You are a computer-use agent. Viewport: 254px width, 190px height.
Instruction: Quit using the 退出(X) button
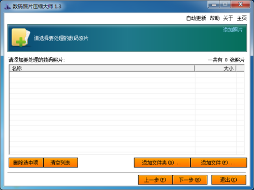point(229,180)
